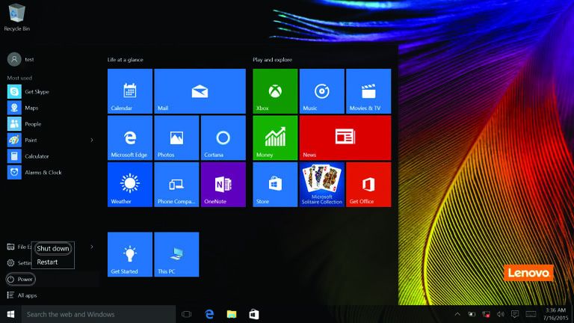Open Task View on taskbar

click(x=186, y=314)
